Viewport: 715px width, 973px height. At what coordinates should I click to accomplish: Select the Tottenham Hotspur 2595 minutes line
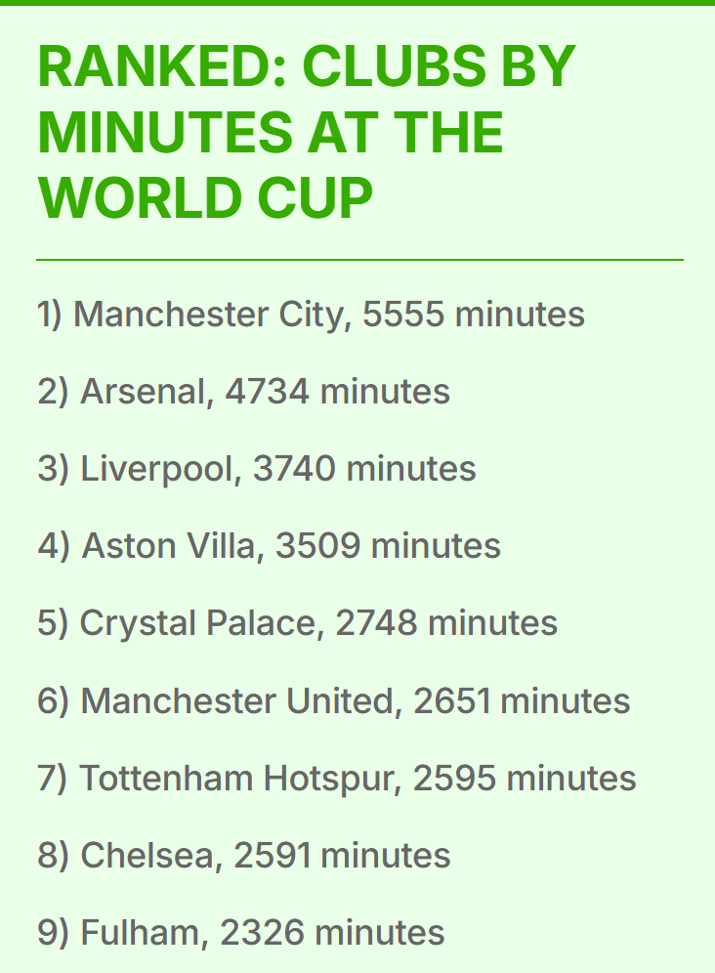coord(337,779)
